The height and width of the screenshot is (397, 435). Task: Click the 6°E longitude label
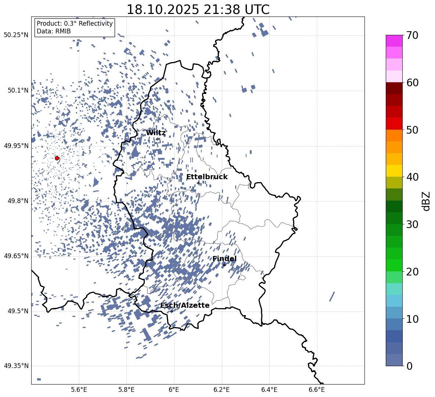click(174, 390)
